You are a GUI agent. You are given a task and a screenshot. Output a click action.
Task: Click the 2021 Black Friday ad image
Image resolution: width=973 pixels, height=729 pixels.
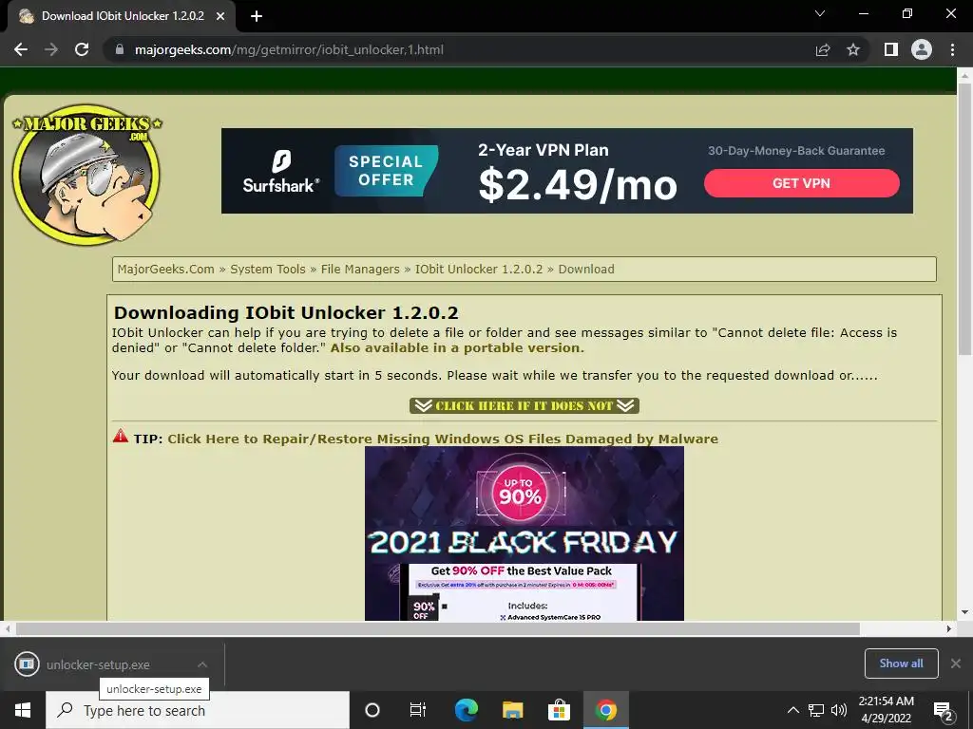pos(524,533)
